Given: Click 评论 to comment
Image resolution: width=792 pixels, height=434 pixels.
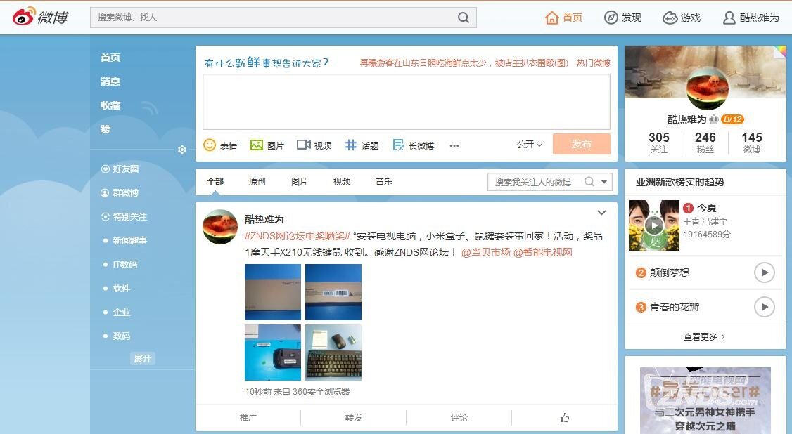Looking at the screenshot, I should (459, 417).
